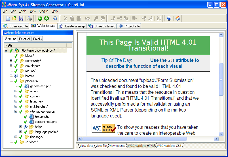Open the File menu
228x157 pixels.
[5, 11]
